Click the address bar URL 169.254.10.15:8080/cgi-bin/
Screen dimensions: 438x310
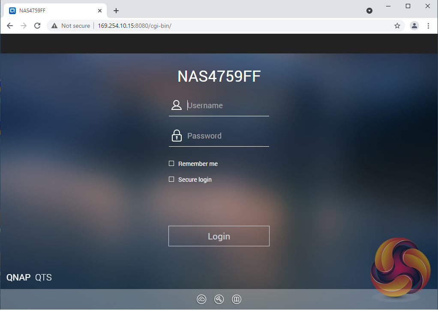coord(135,26)
